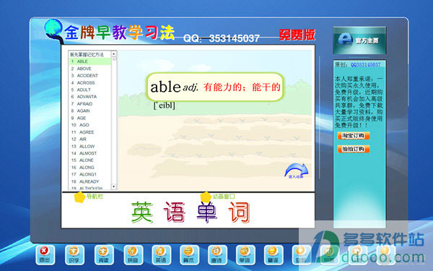Screen dimensions: 433x271
Task: Click the word list scroll down arrow
Action: tap(113, 186)
